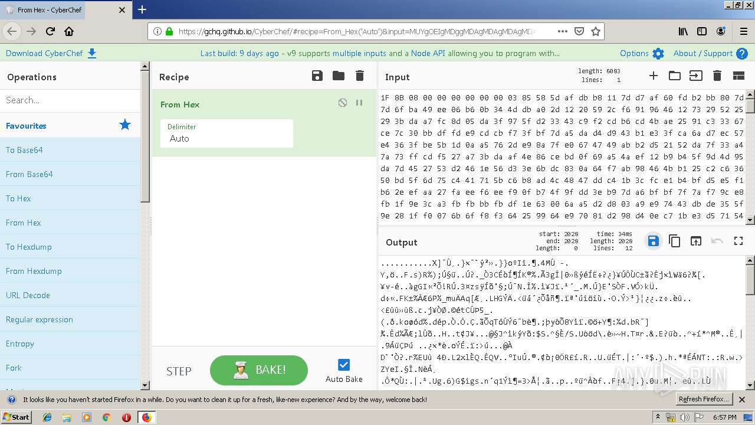Screen dimensions: 755x425
Task: Save the current recipe
Action: pos(317,76)
